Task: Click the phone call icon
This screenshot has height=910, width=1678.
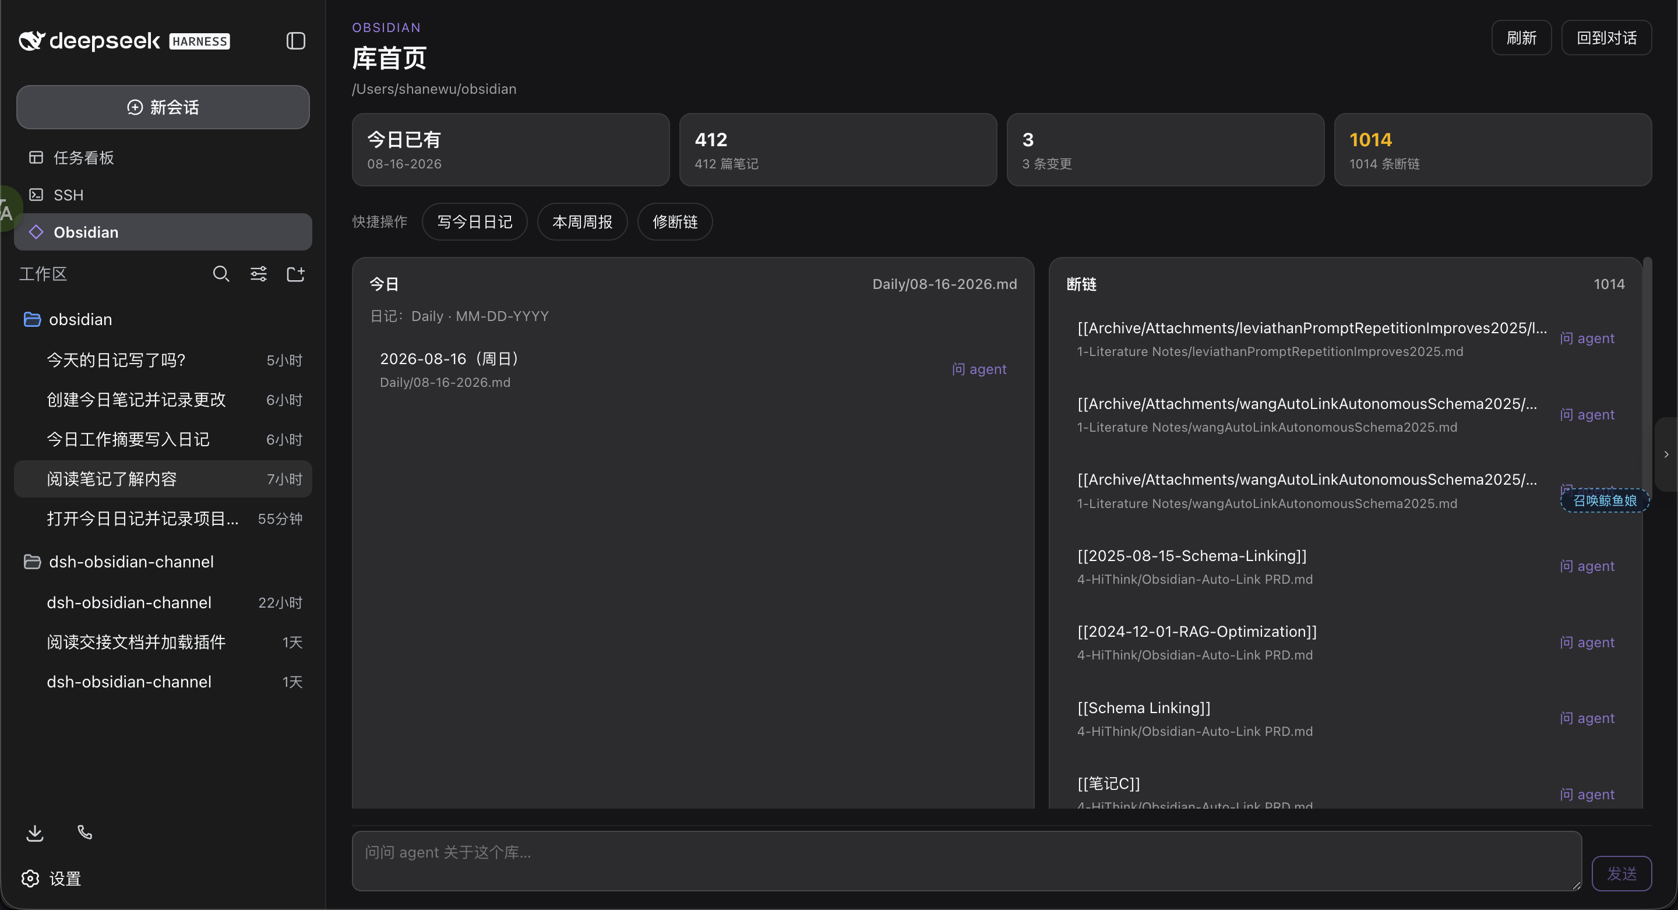Action: tap(84, 832)
